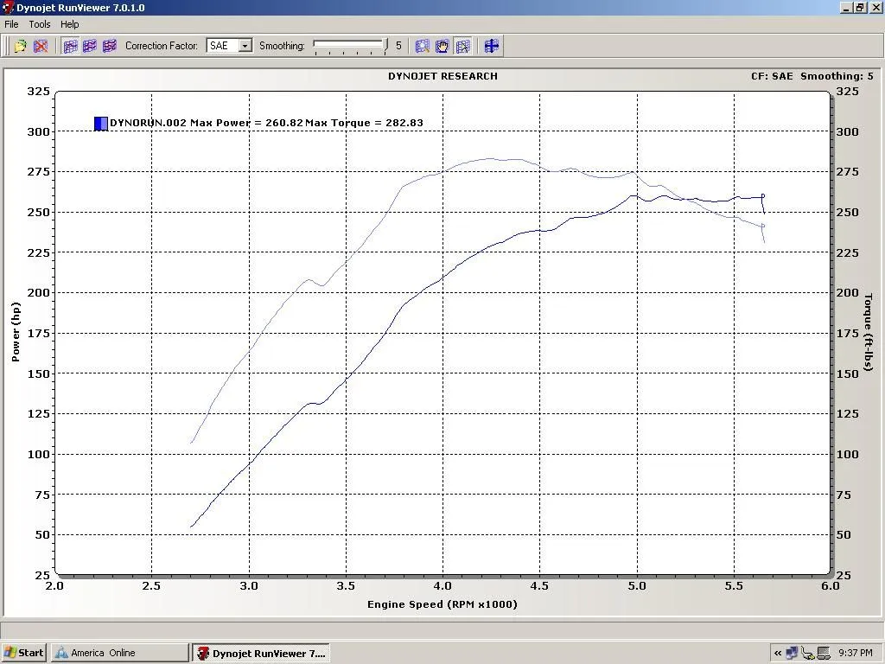Viewport: 885px width, 664px height.
Task: Click the Start button
Action: 22,652
